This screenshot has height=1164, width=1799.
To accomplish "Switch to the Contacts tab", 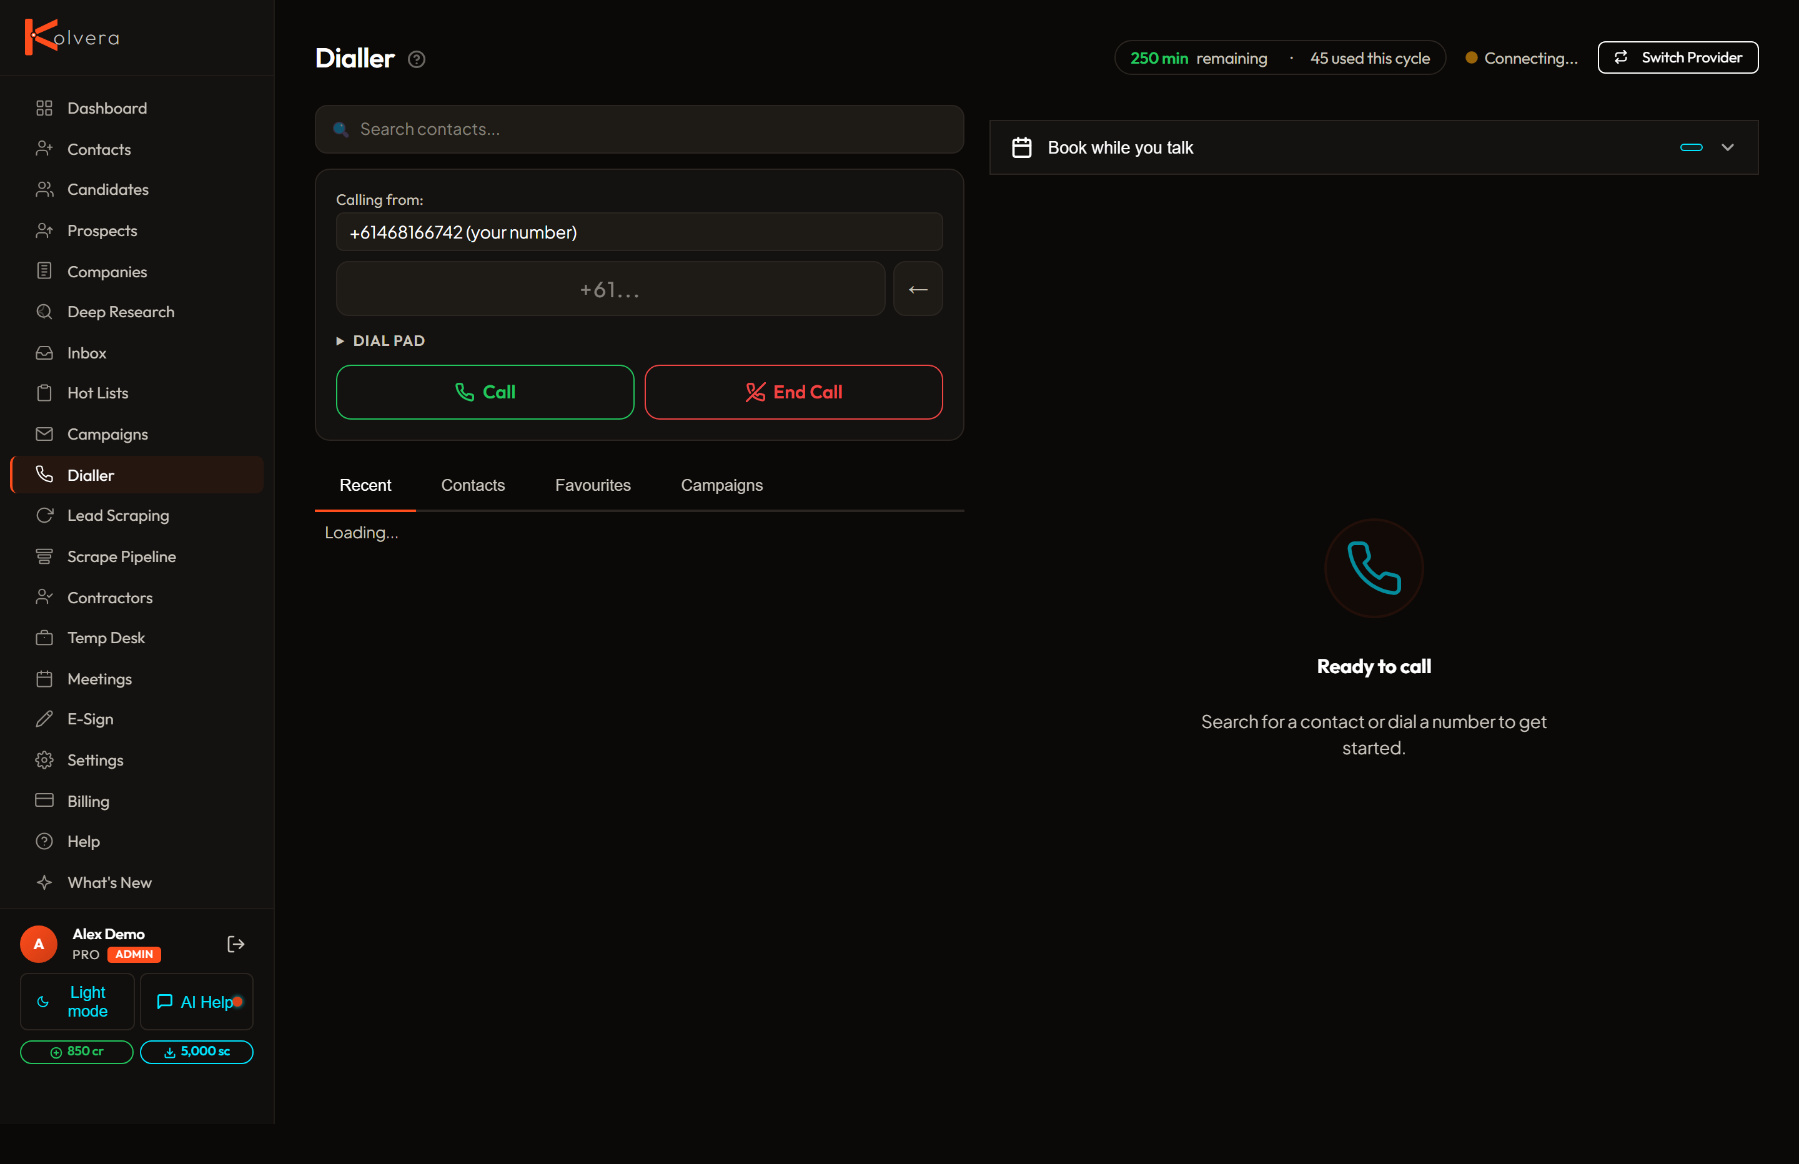I will pos(473,485).
